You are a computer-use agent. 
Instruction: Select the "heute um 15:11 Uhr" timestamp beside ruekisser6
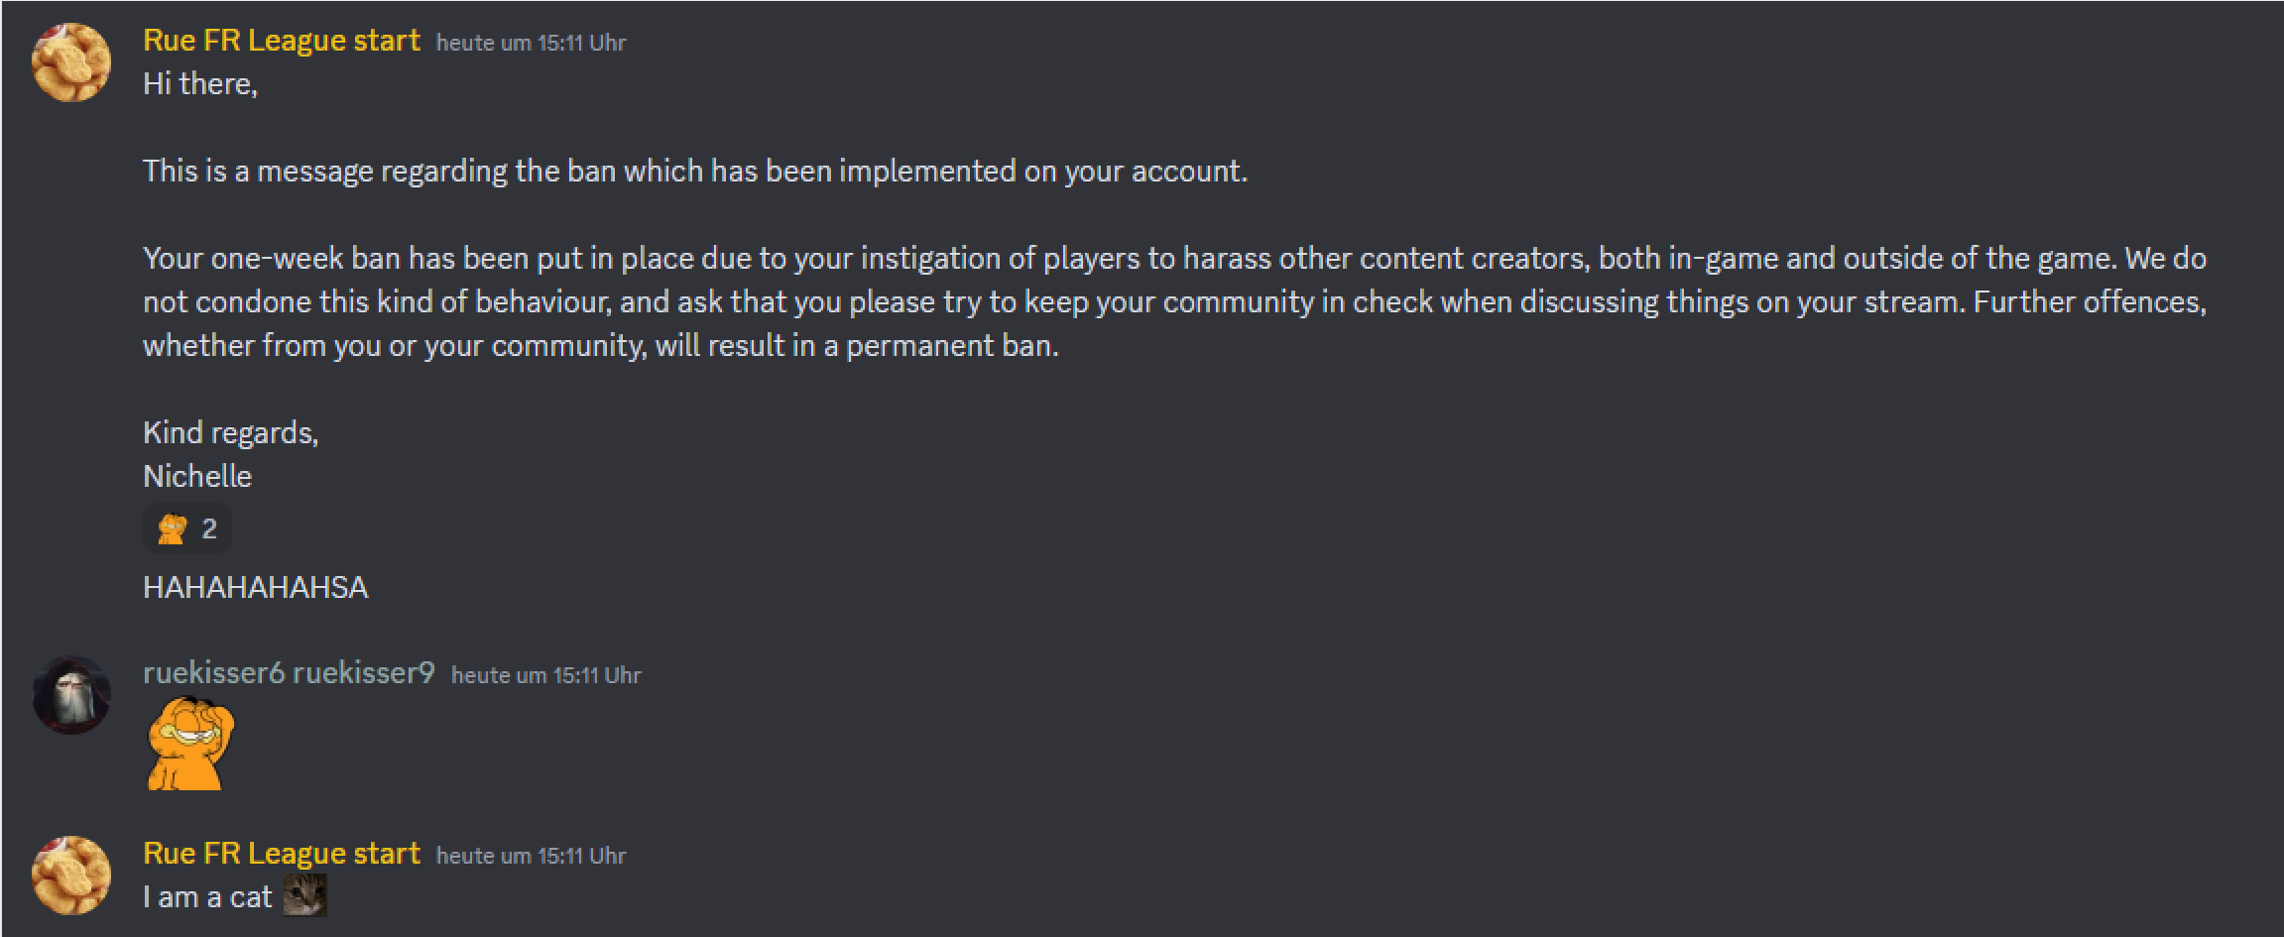pyautogui.click(x=546, y=675)
